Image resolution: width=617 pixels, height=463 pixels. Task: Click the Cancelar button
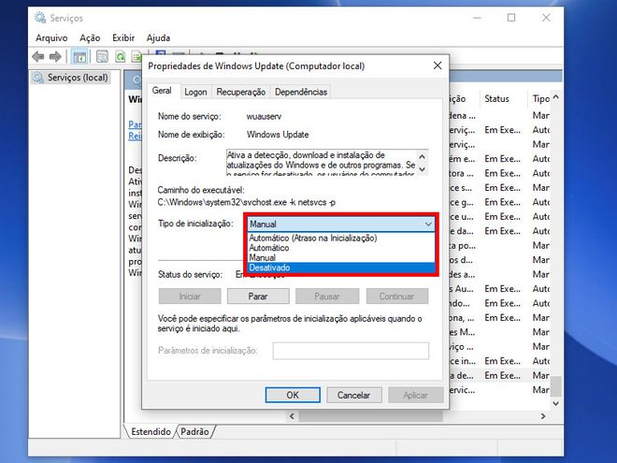pyautogui.click(x=353, y=395)
